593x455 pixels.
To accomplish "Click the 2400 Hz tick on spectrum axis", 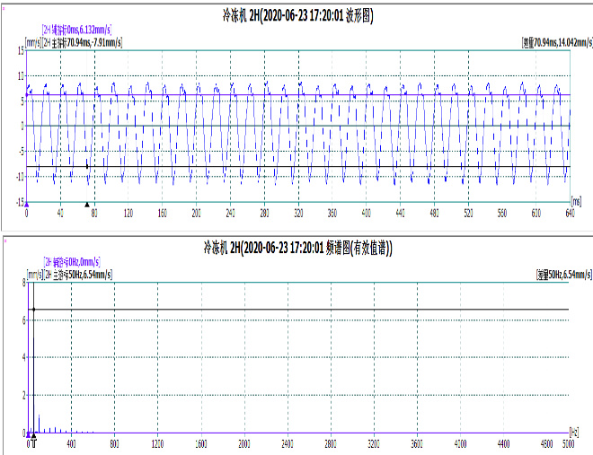I will pos(289,444).
